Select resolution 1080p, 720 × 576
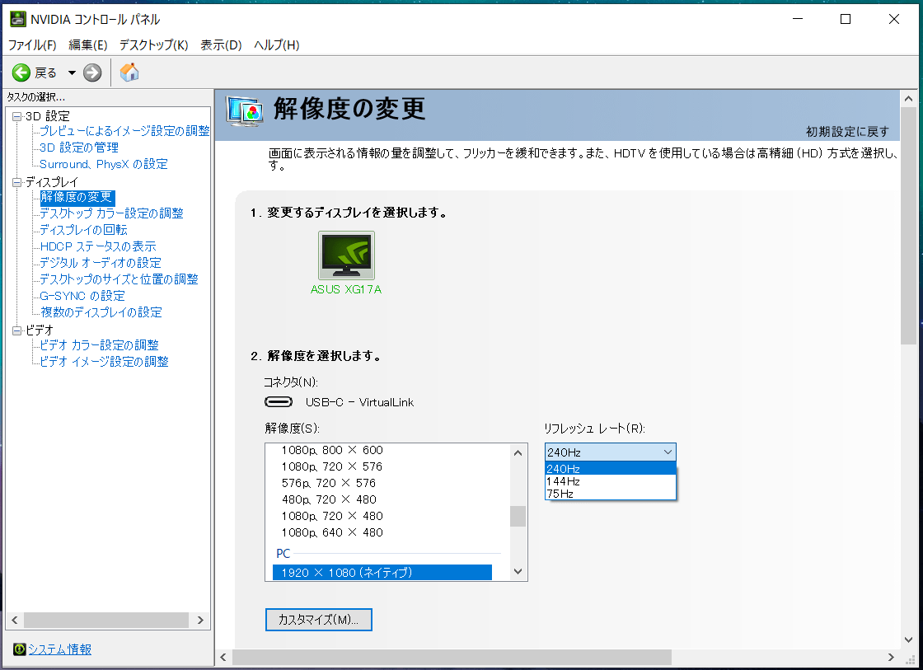This screenshot has height=670, width=923. [332, 466]
